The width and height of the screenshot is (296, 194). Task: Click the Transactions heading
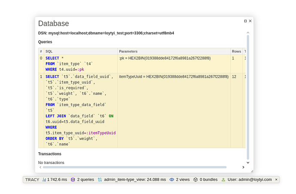coord(50,154)
